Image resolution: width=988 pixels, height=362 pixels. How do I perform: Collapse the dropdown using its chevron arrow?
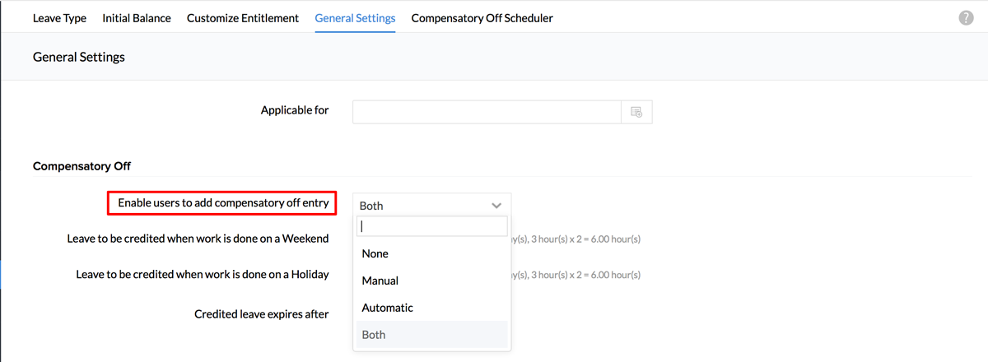496,205
